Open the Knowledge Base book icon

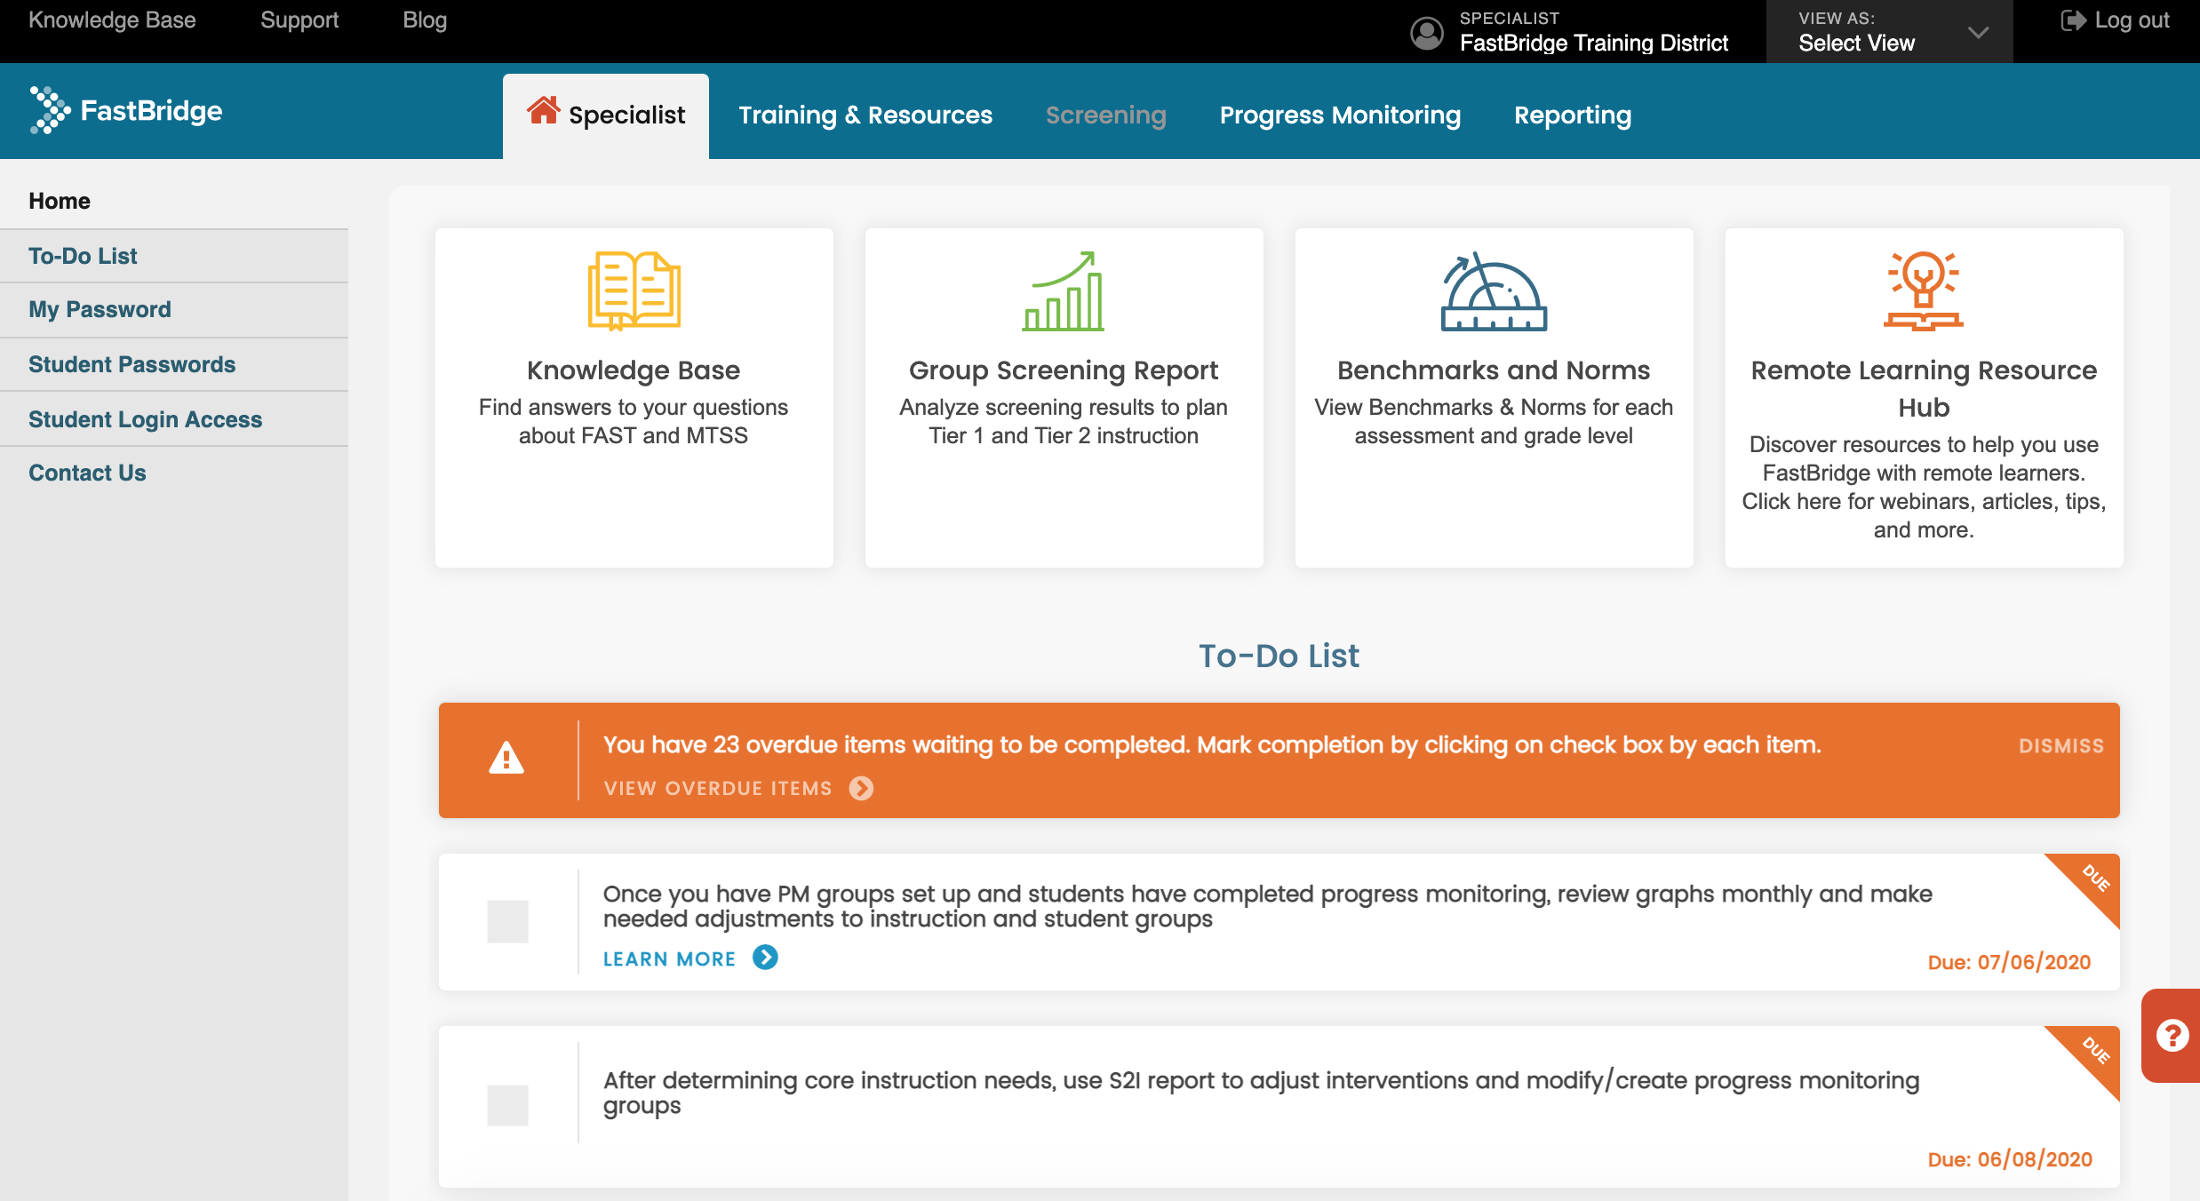click(x=634, y=290)
